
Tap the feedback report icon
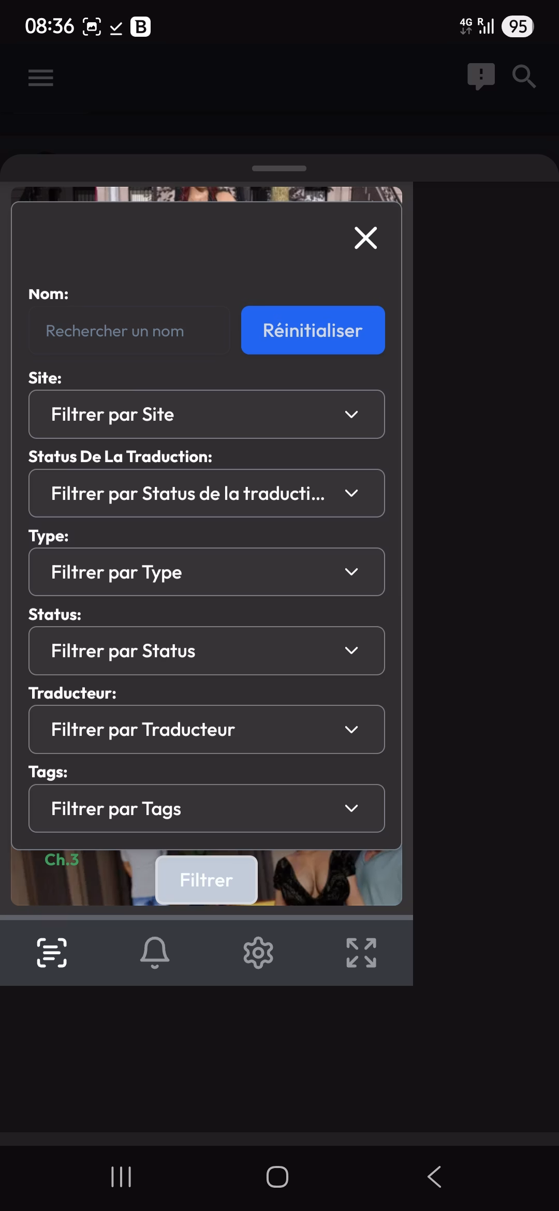click(x=481, y=76)
